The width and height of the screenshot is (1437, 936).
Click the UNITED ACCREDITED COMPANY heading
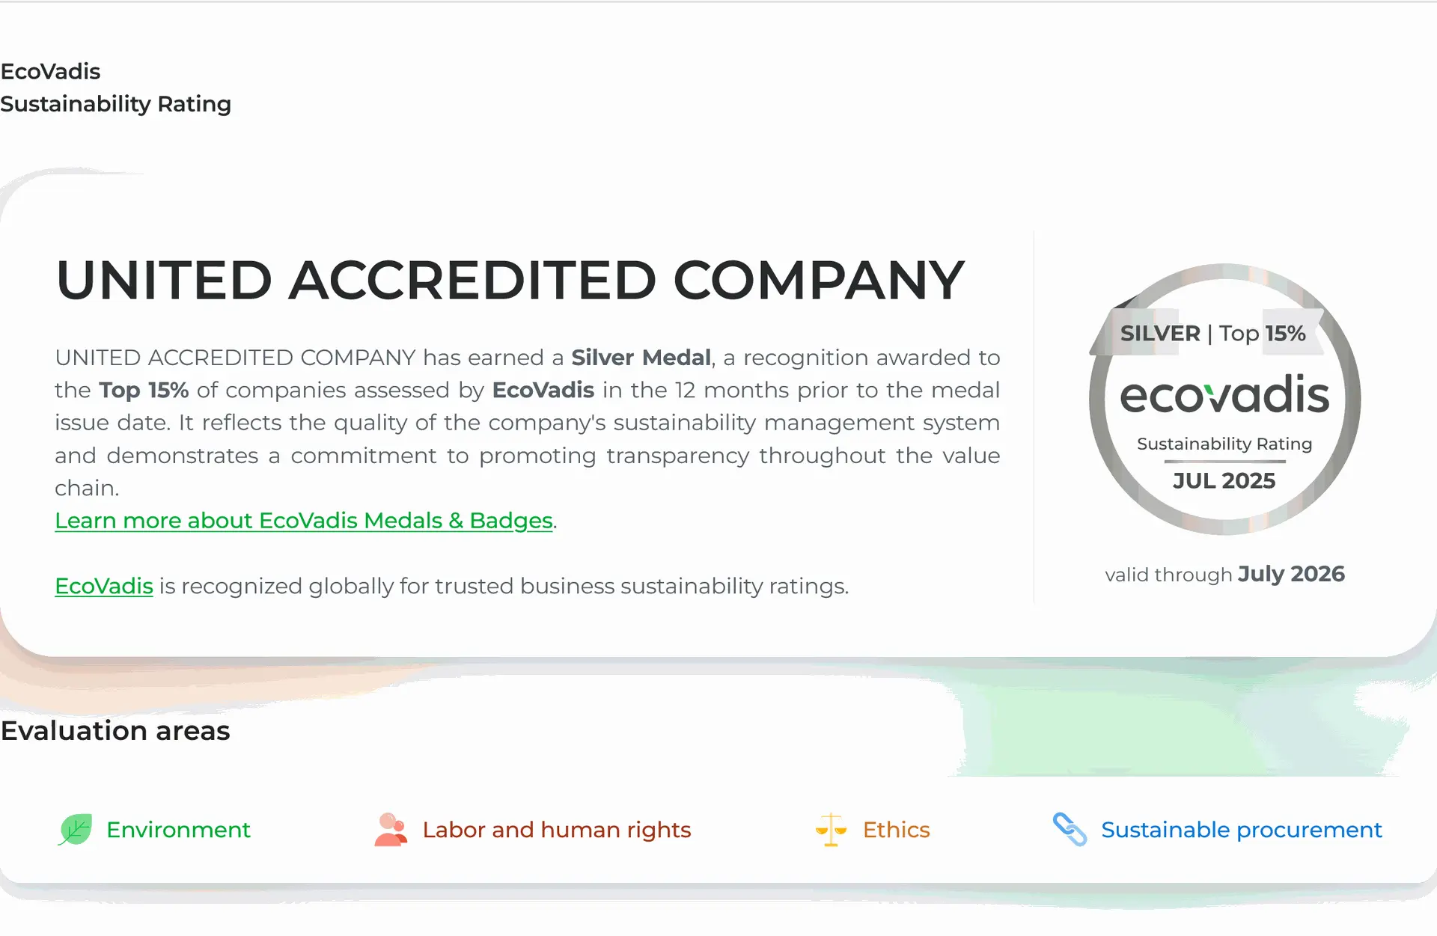click(510, 280)
